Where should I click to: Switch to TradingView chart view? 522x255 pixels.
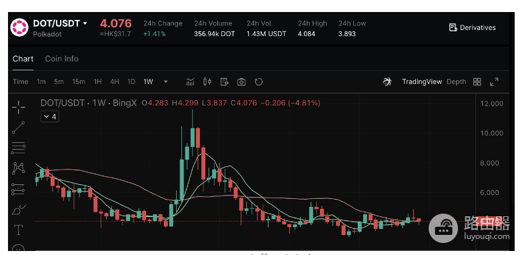(422, 81)
